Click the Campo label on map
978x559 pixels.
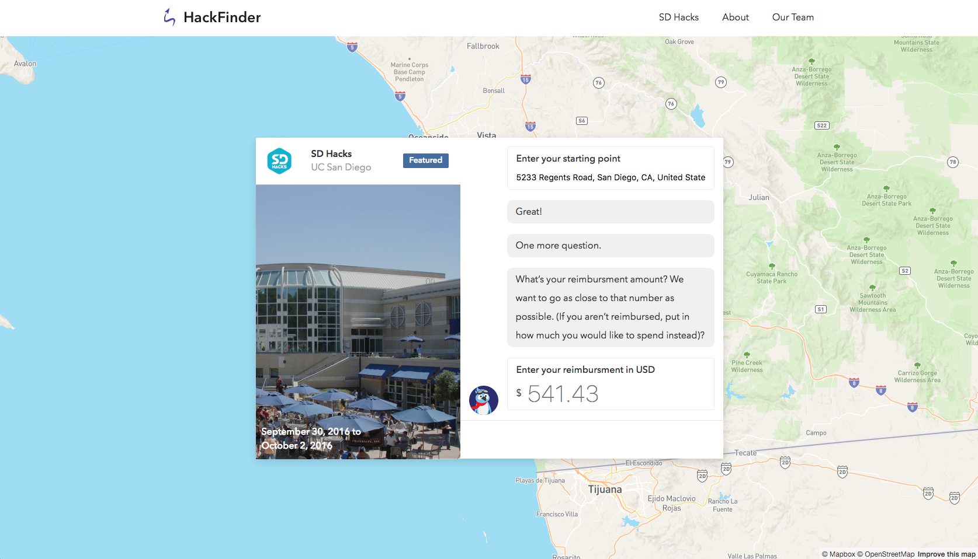click(x=816, y=433)
